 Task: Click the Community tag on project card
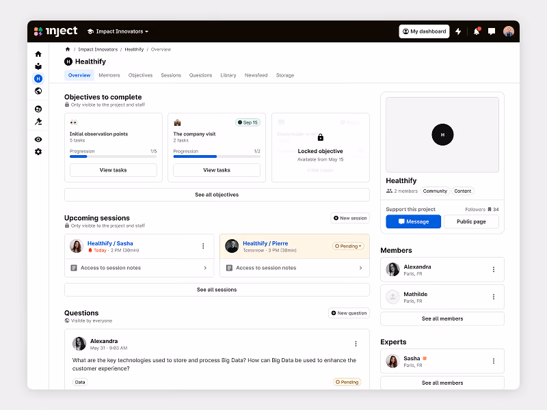(x=435, y=191)
